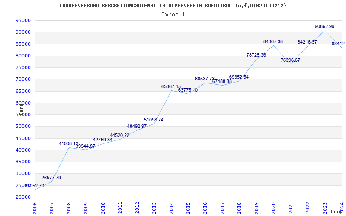Click the 51098.74 data label
This screenshot has height=216, width=346.
coord(154,120)
